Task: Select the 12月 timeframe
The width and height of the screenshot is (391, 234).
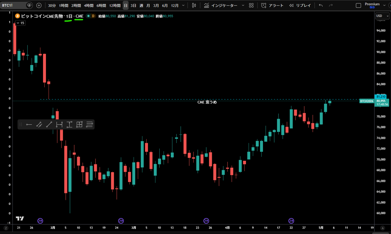Action: point(175,6)
